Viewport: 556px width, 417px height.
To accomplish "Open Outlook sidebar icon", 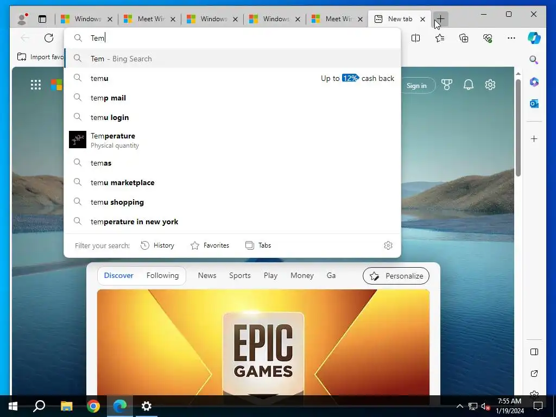I will (534, 104).
